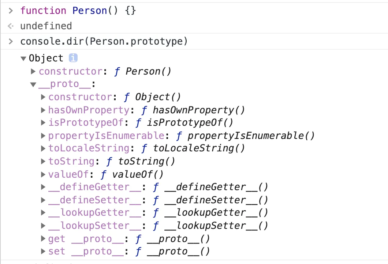Expand the isPrototypeOf property arrow
The height and width of the screenshot is (264, 388).
click(x=43, y=122)
